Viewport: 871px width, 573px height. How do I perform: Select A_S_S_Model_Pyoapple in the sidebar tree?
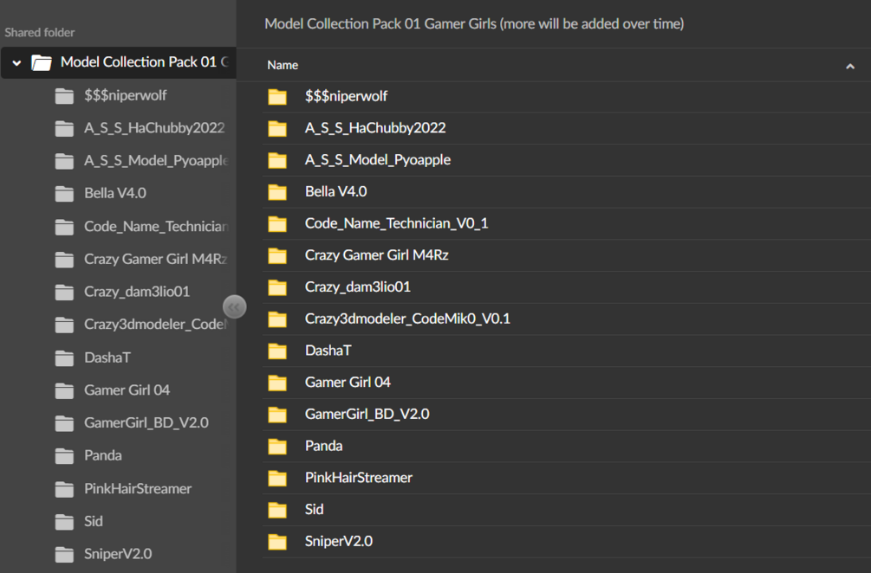click(x=156, y=161)
